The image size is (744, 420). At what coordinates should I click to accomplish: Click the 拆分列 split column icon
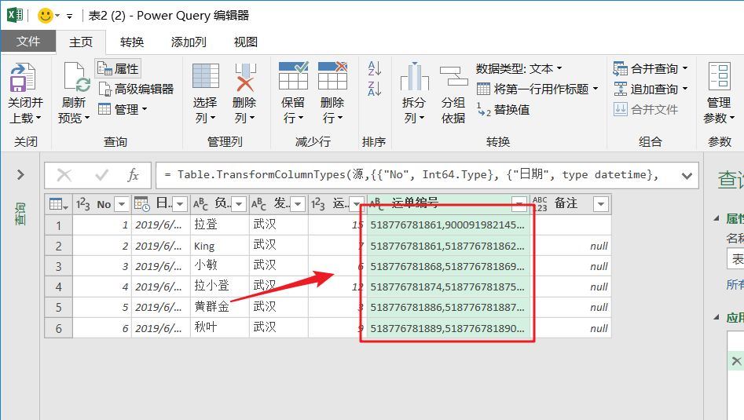tap(414, 77)
